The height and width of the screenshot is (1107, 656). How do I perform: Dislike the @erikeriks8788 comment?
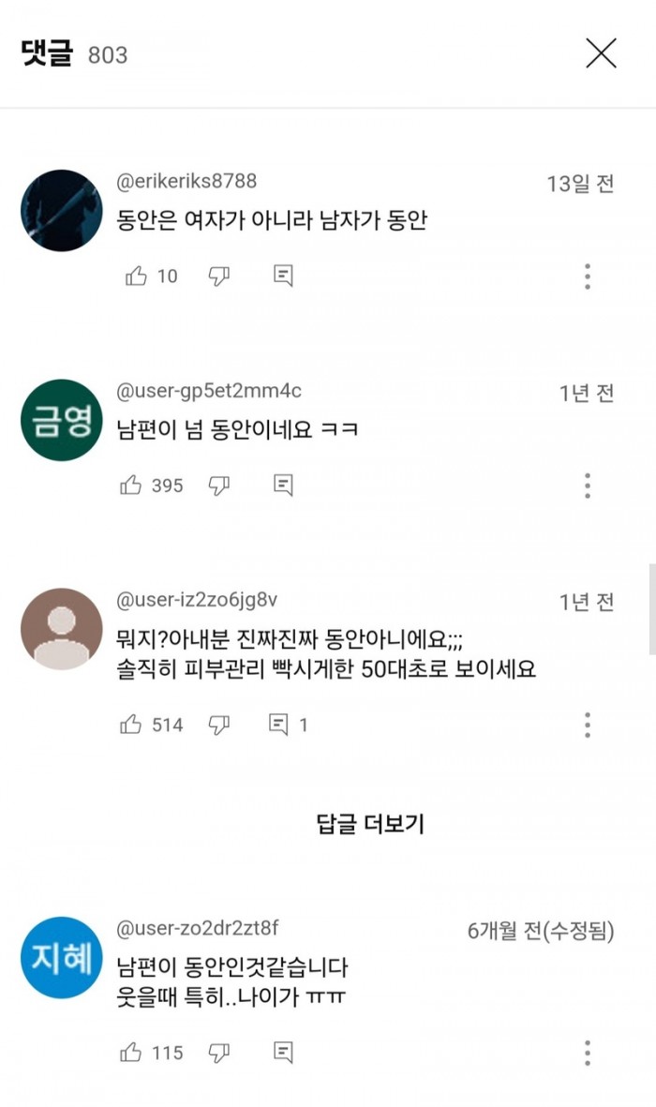coord(219,277)
